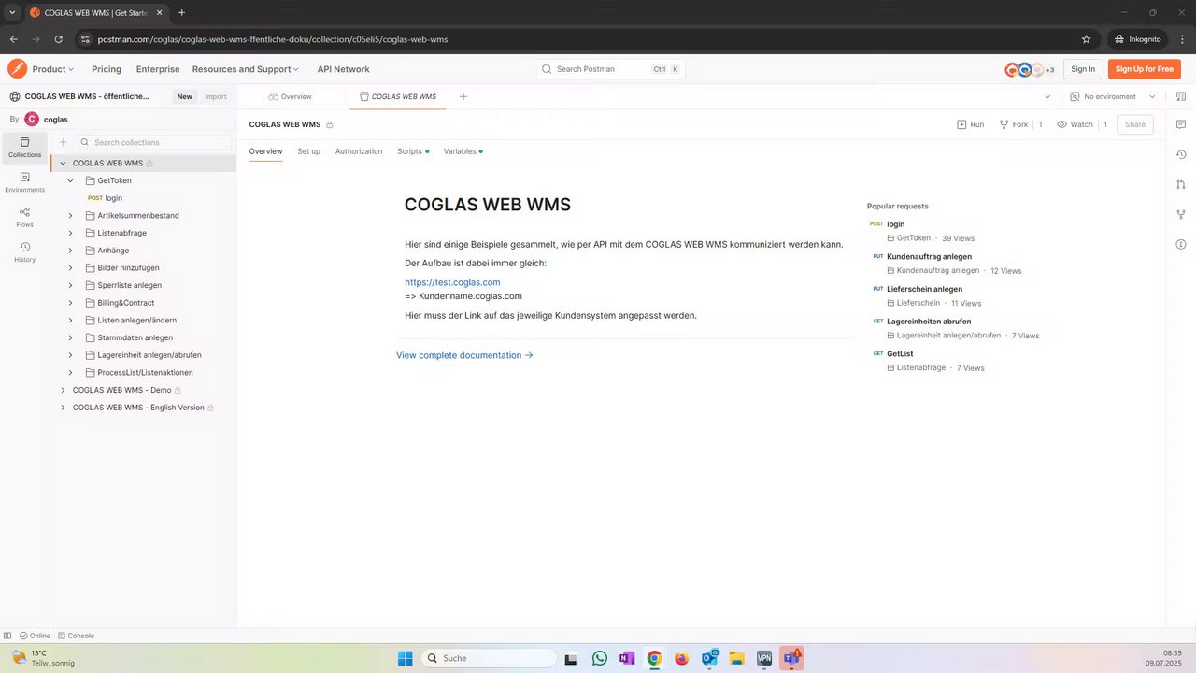1196x673 pixels.
Task: Click the Share button
Action: (x=1134, y=124)
